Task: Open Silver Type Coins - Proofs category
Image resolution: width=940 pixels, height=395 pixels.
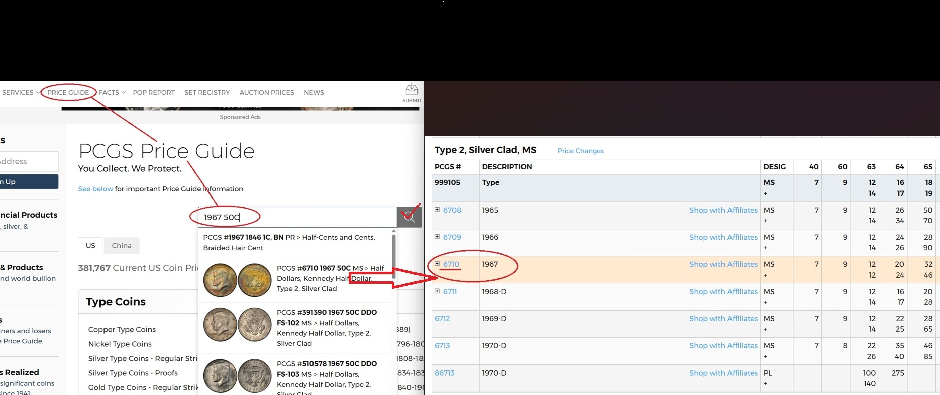Action: 133,373
